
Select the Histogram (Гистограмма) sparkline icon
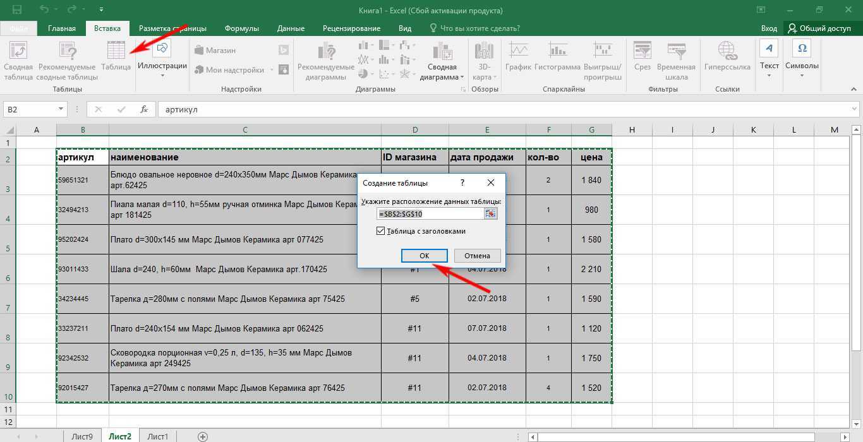pyautogui.click(x=557, y=56)
